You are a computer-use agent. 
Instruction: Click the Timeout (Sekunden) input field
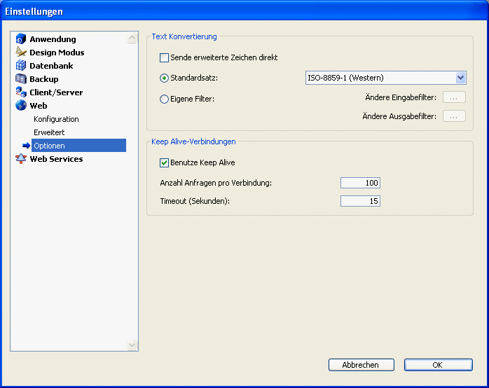[360, 201]
